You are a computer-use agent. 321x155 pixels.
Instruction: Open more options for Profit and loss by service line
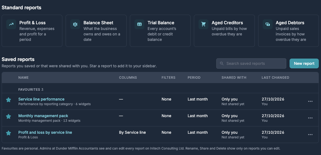310,135
